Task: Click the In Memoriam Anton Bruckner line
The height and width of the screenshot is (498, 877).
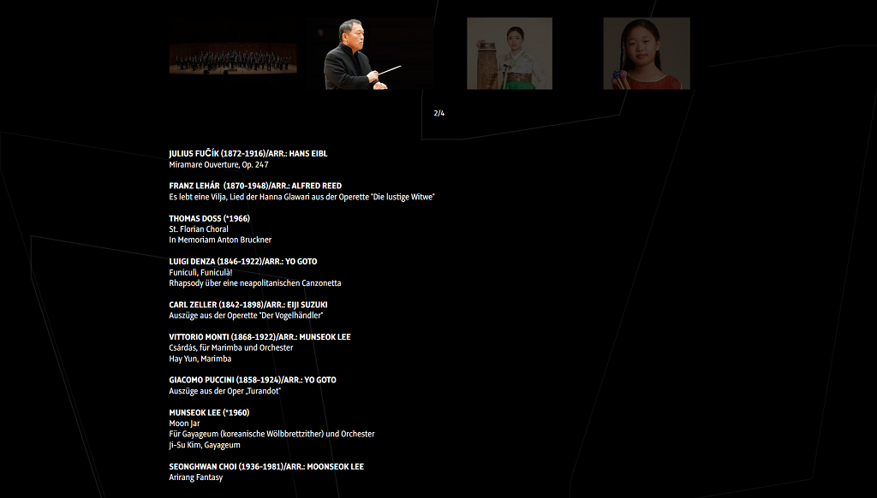Action: (220, 240)
